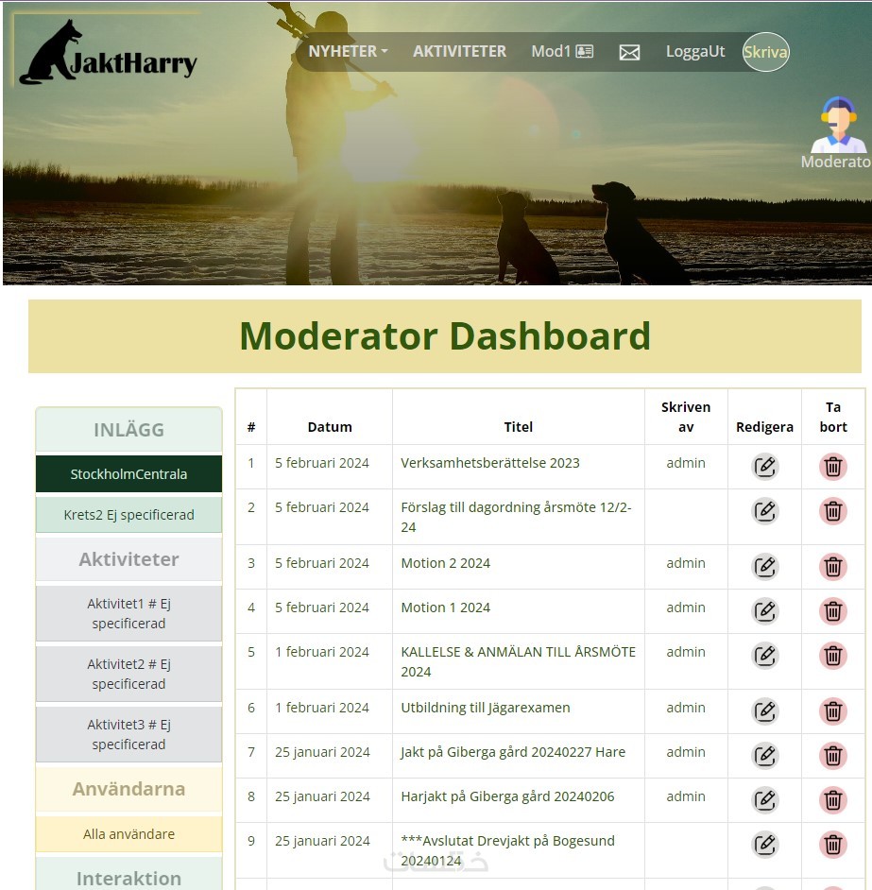The image size is (872, 890).
Task: Open the envelope messages icon
Action: [629, 52]
